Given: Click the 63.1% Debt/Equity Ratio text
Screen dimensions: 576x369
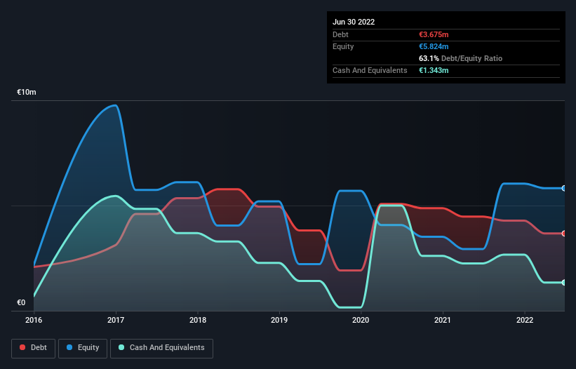Looking at the screenshot, I should click(461, 58).
